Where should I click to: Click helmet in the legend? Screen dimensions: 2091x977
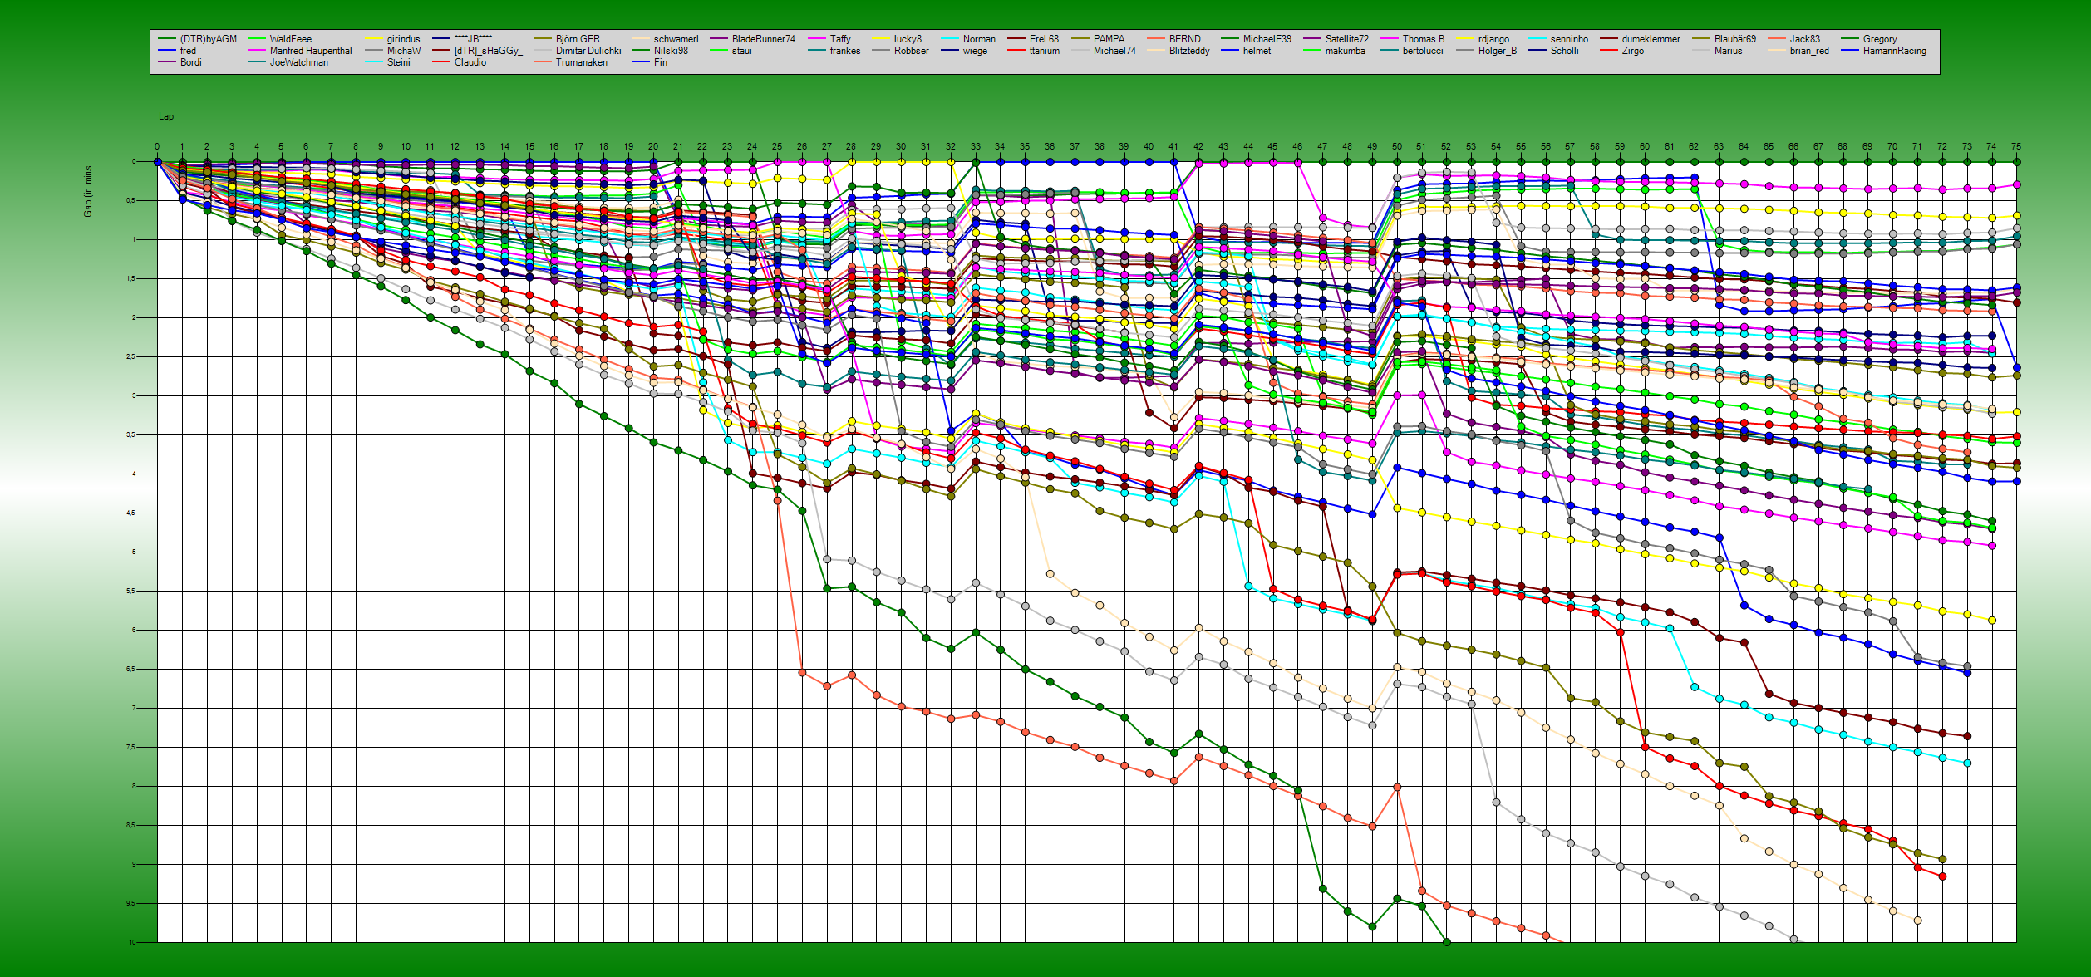click(x=1257, y=51)
